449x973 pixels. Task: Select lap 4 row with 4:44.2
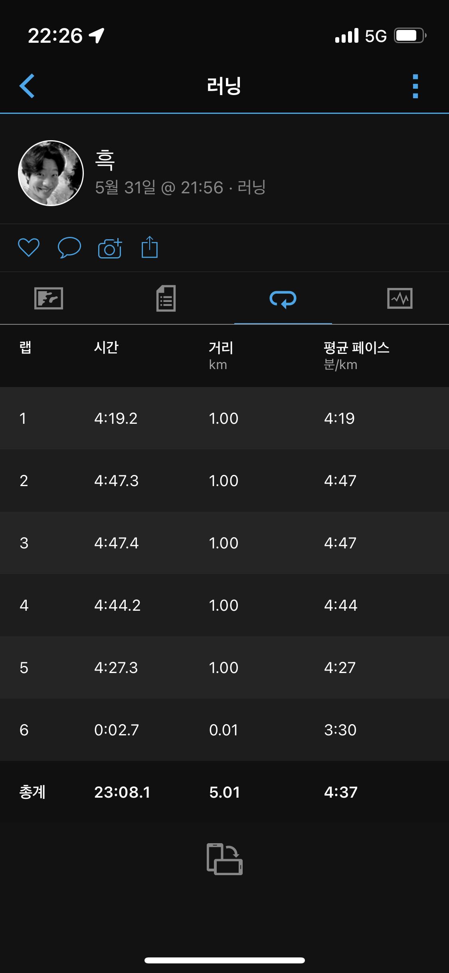tap(224, 605)
